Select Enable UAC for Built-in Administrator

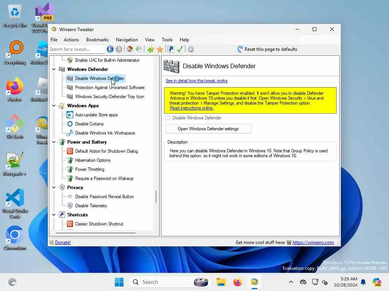click(x=107, y=60)
